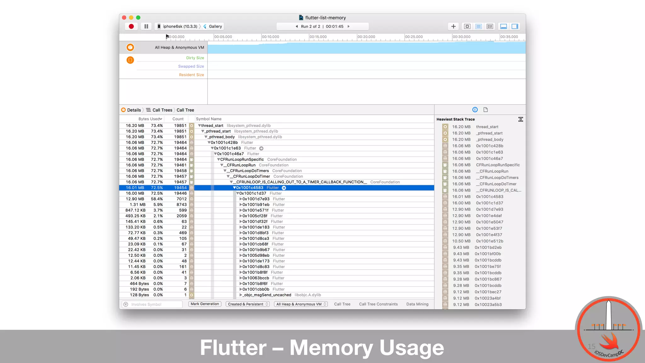Select the __CFRunLoopDoTimers row

277,171
